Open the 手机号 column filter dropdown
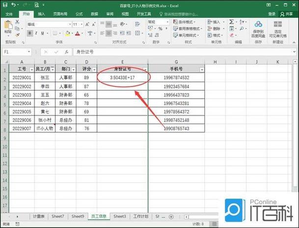 pos(202,70)
